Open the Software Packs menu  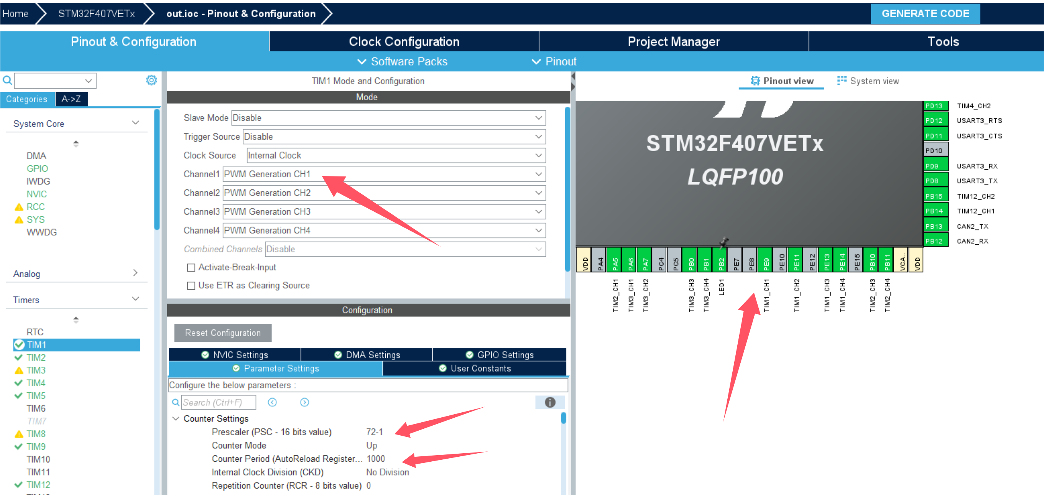402,62
